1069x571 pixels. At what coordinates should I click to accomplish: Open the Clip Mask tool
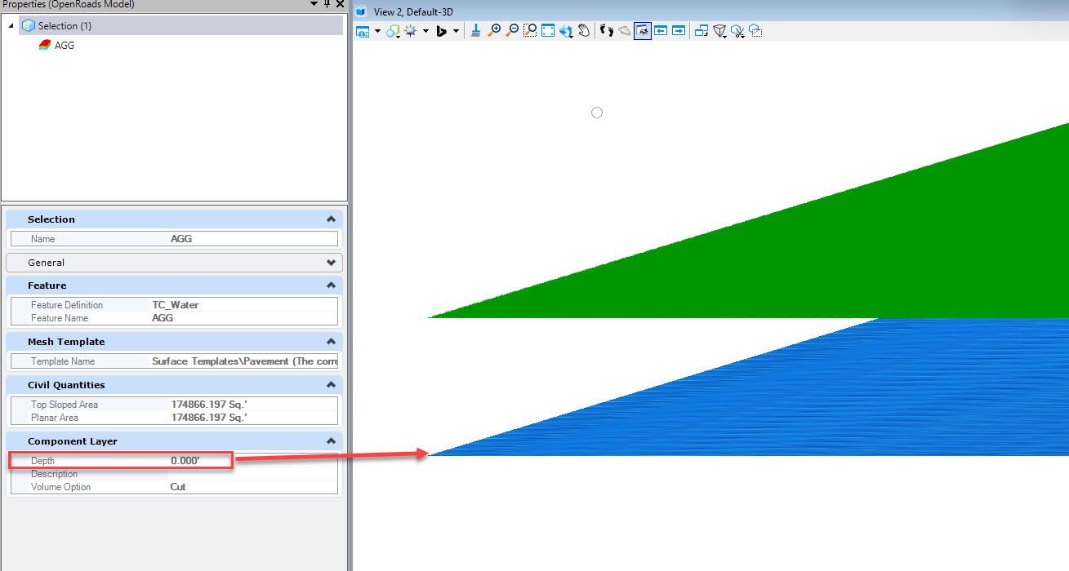(x=755, y=31)
